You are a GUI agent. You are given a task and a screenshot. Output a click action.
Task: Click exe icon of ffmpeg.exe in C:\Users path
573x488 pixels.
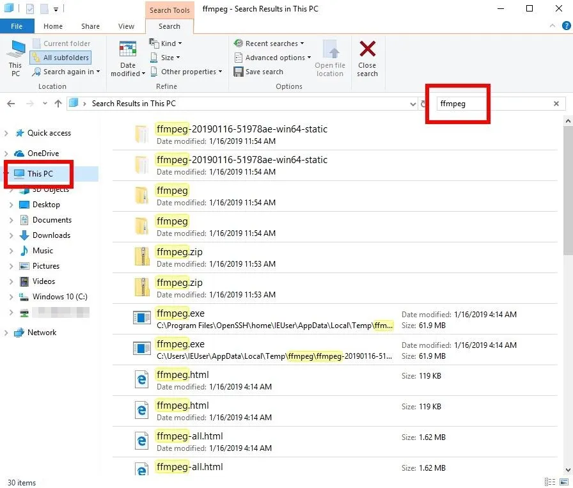pos(142,349)
